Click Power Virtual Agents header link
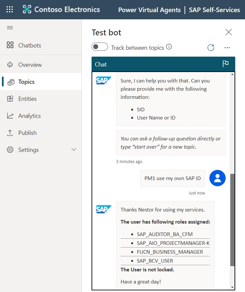The height and width of the screenshot is (292, 245). tap(149, 10)
